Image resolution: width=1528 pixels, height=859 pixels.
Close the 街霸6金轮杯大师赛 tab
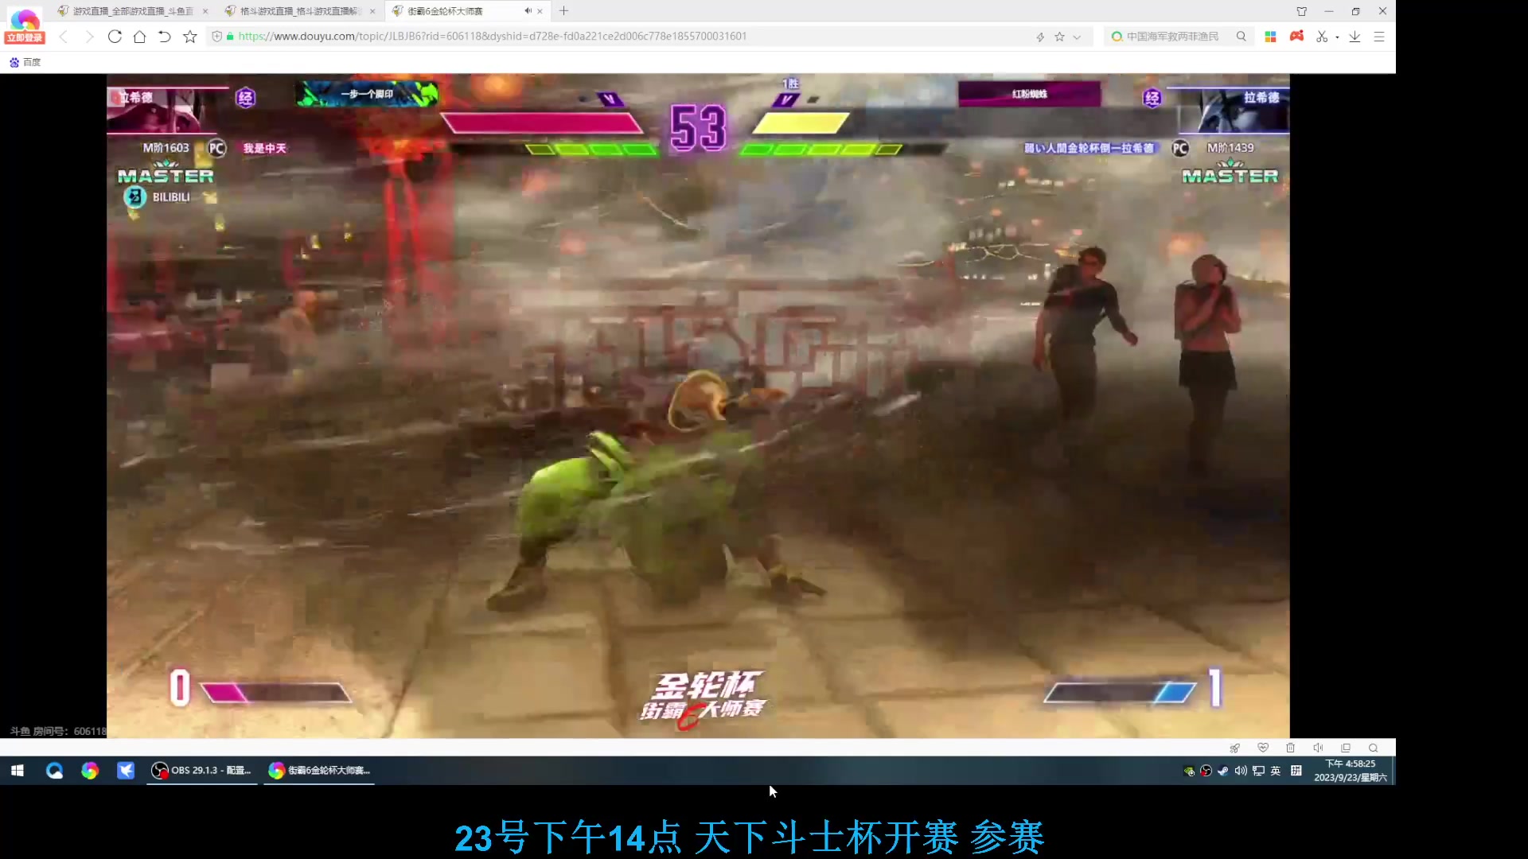[x=540, y=11]
